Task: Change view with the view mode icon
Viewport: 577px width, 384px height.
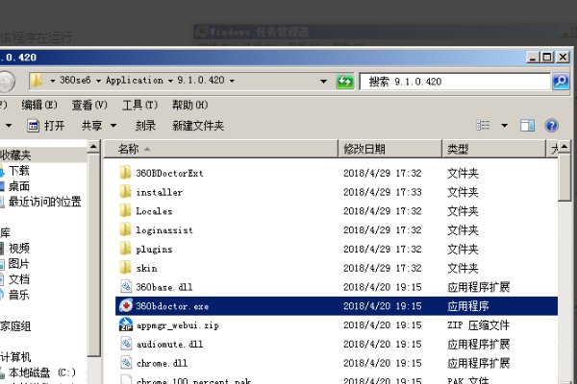Action: pyautogui.click(x=483, y=126)
